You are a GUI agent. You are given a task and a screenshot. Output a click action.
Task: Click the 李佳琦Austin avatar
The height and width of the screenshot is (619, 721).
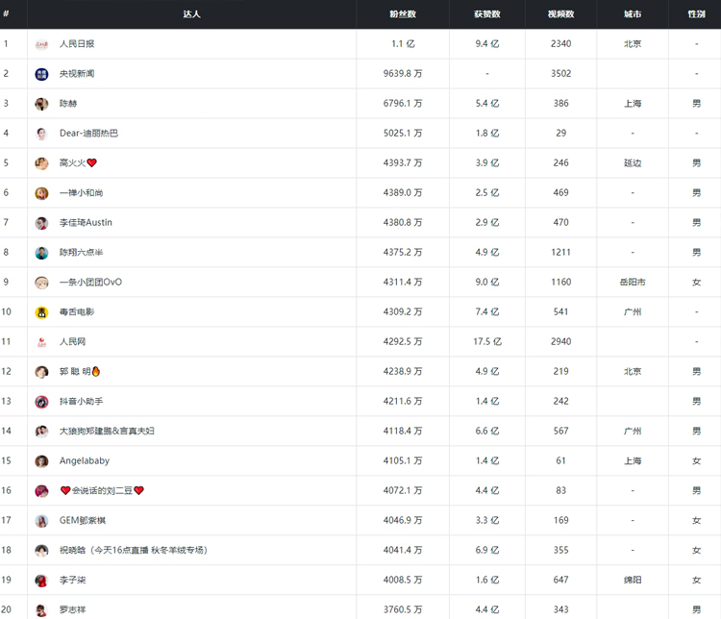(42, 223)
